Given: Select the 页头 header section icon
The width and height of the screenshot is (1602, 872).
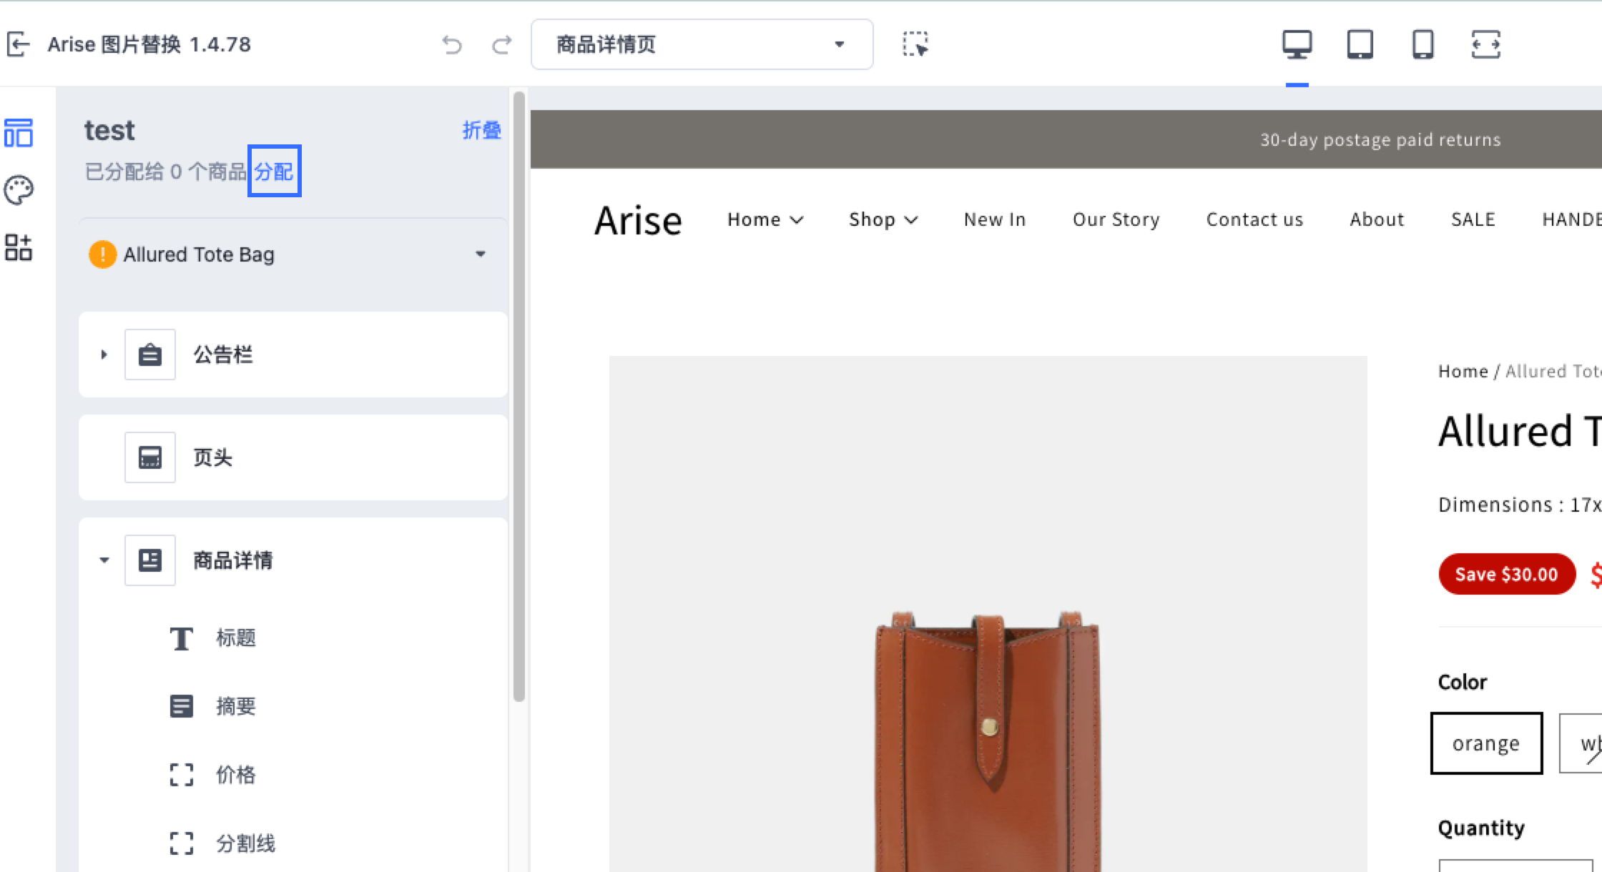Looking at the screenshot, I should pos(150,457).
